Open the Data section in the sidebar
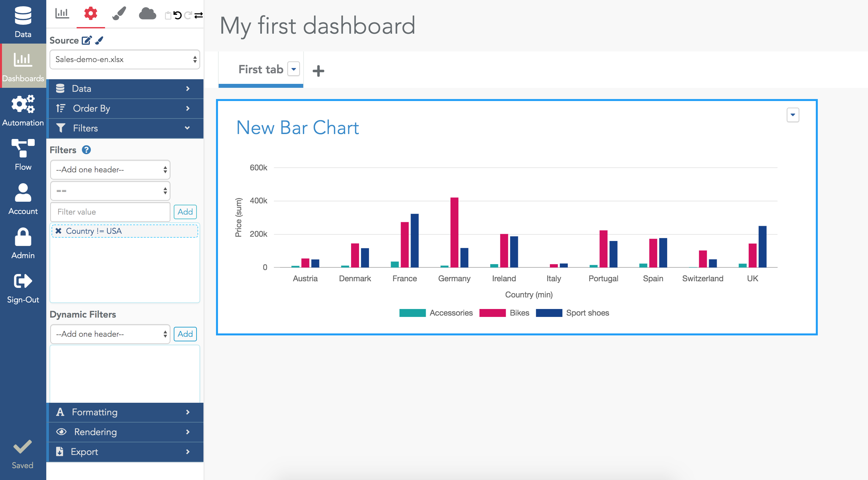This screenshot has height=480, width=868. pos(23,22)
